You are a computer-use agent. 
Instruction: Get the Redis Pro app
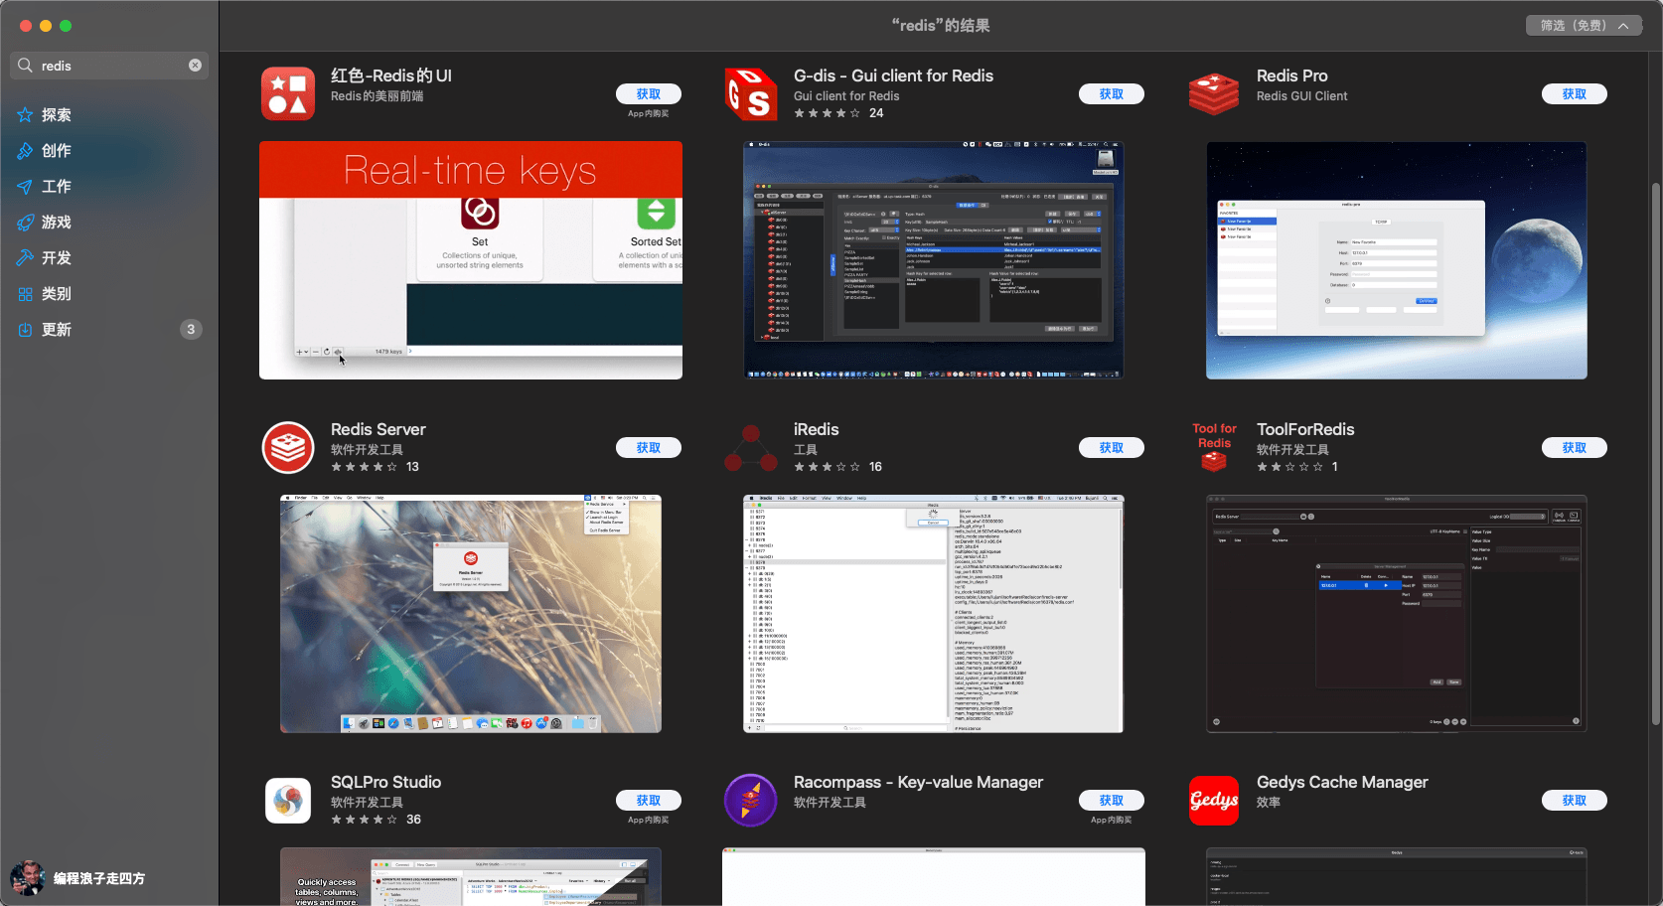1575,94
